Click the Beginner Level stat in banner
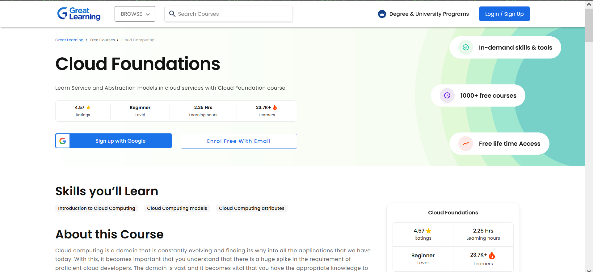The image size is (593, 272). click(x=140, y=111)
